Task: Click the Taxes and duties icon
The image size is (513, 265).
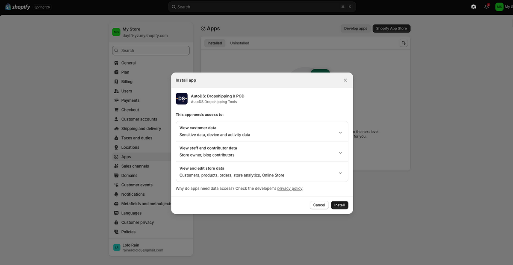Action: tap(116, 138)
